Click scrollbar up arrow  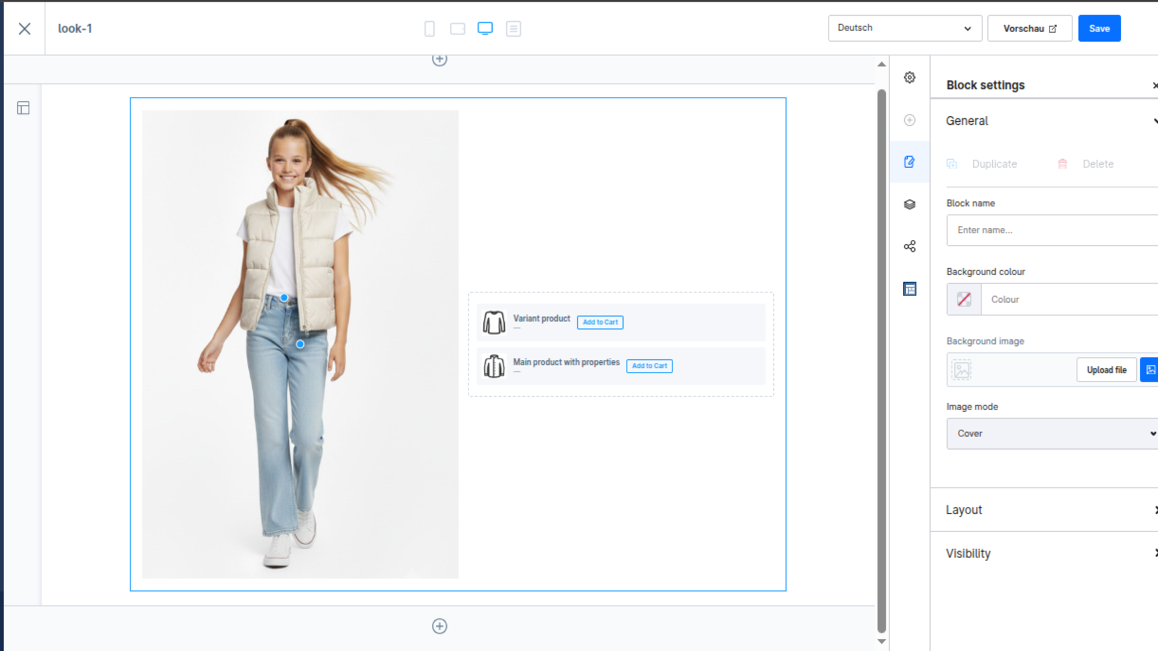881,64
